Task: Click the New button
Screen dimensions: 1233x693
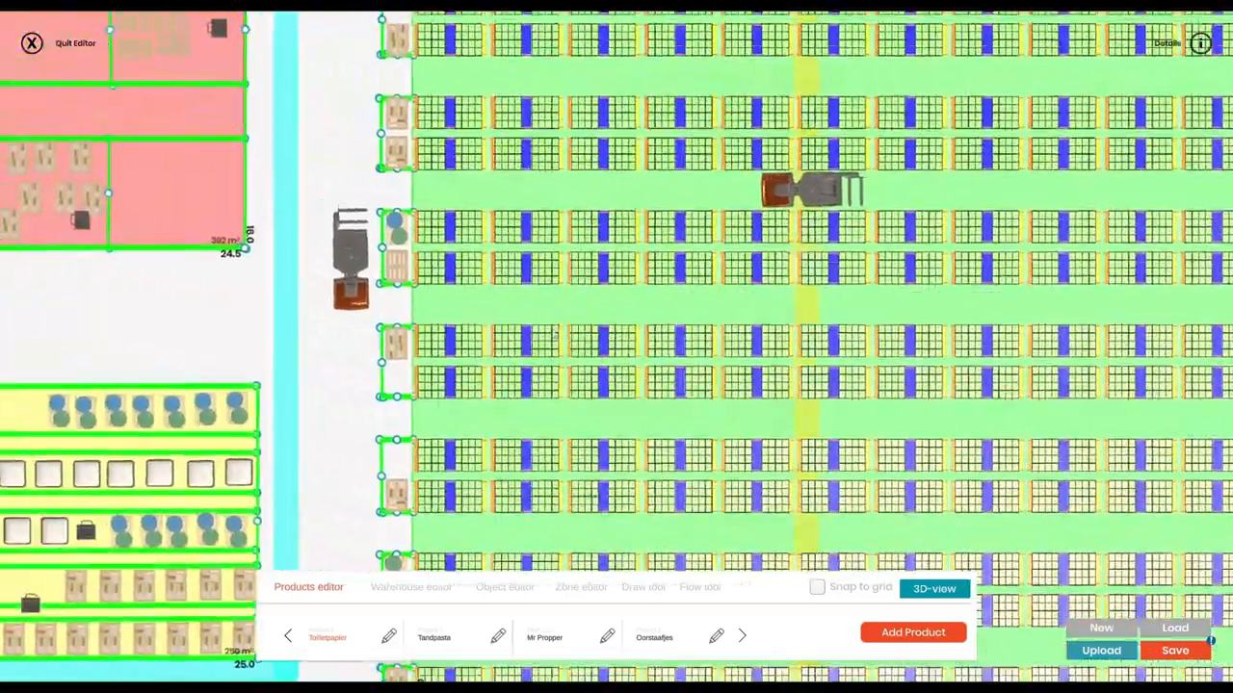Action: click(x=1101, y=628)
